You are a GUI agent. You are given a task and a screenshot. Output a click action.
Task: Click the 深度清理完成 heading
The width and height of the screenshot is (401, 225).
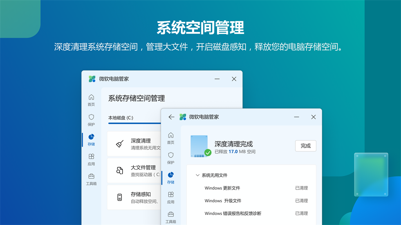point(233,144)
